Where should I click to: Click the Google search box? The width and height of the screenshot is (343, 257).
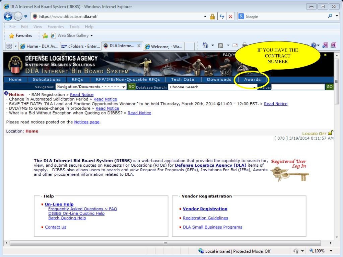282,16
